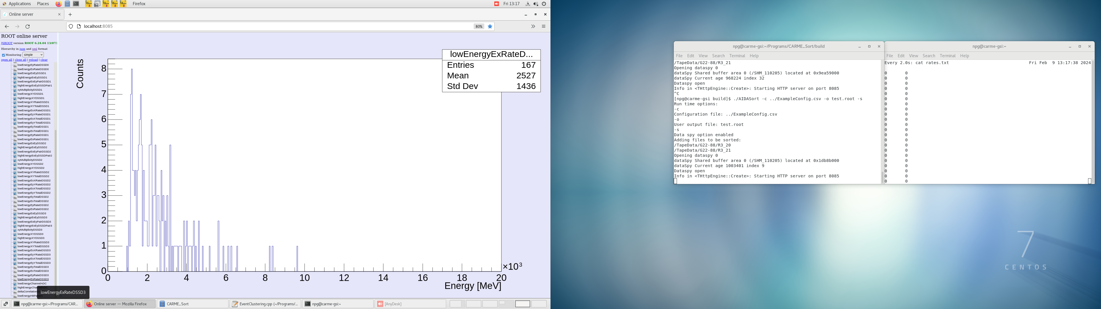1101x309 pixels.
Task: Open the file manager launcher in top panel
Action: click(68, 4)
